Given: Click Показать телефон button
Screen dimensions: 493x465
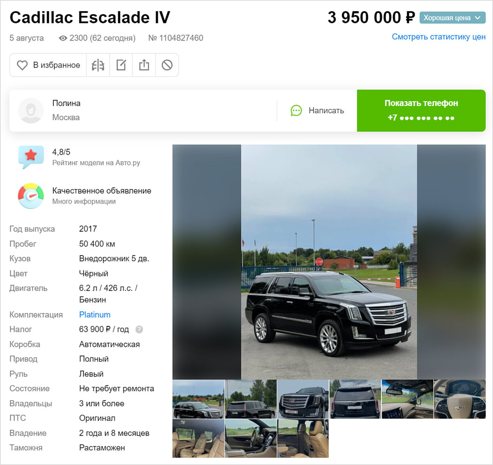Looking at the screenshot, I should 421,110.
